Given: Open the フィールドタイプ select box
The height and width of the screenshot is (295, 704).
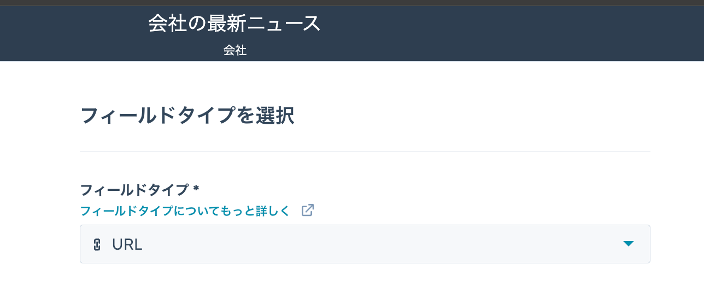Looking at the screenshot, I should point(365,244).
